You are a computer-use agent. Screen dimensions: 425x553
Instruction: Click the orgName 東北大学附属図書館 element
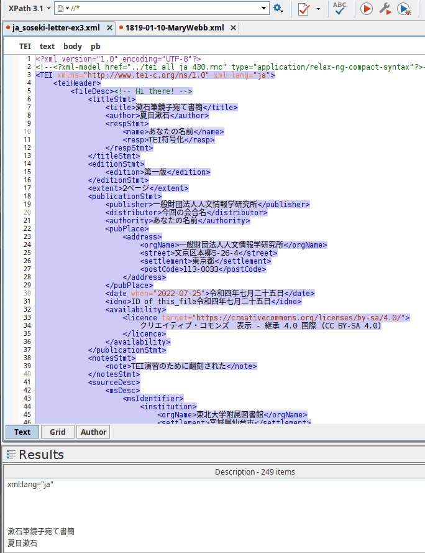tap(232, 415)
